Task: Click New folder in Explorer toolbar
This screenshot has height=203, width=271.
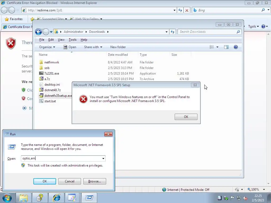Action: click(118, 47)
